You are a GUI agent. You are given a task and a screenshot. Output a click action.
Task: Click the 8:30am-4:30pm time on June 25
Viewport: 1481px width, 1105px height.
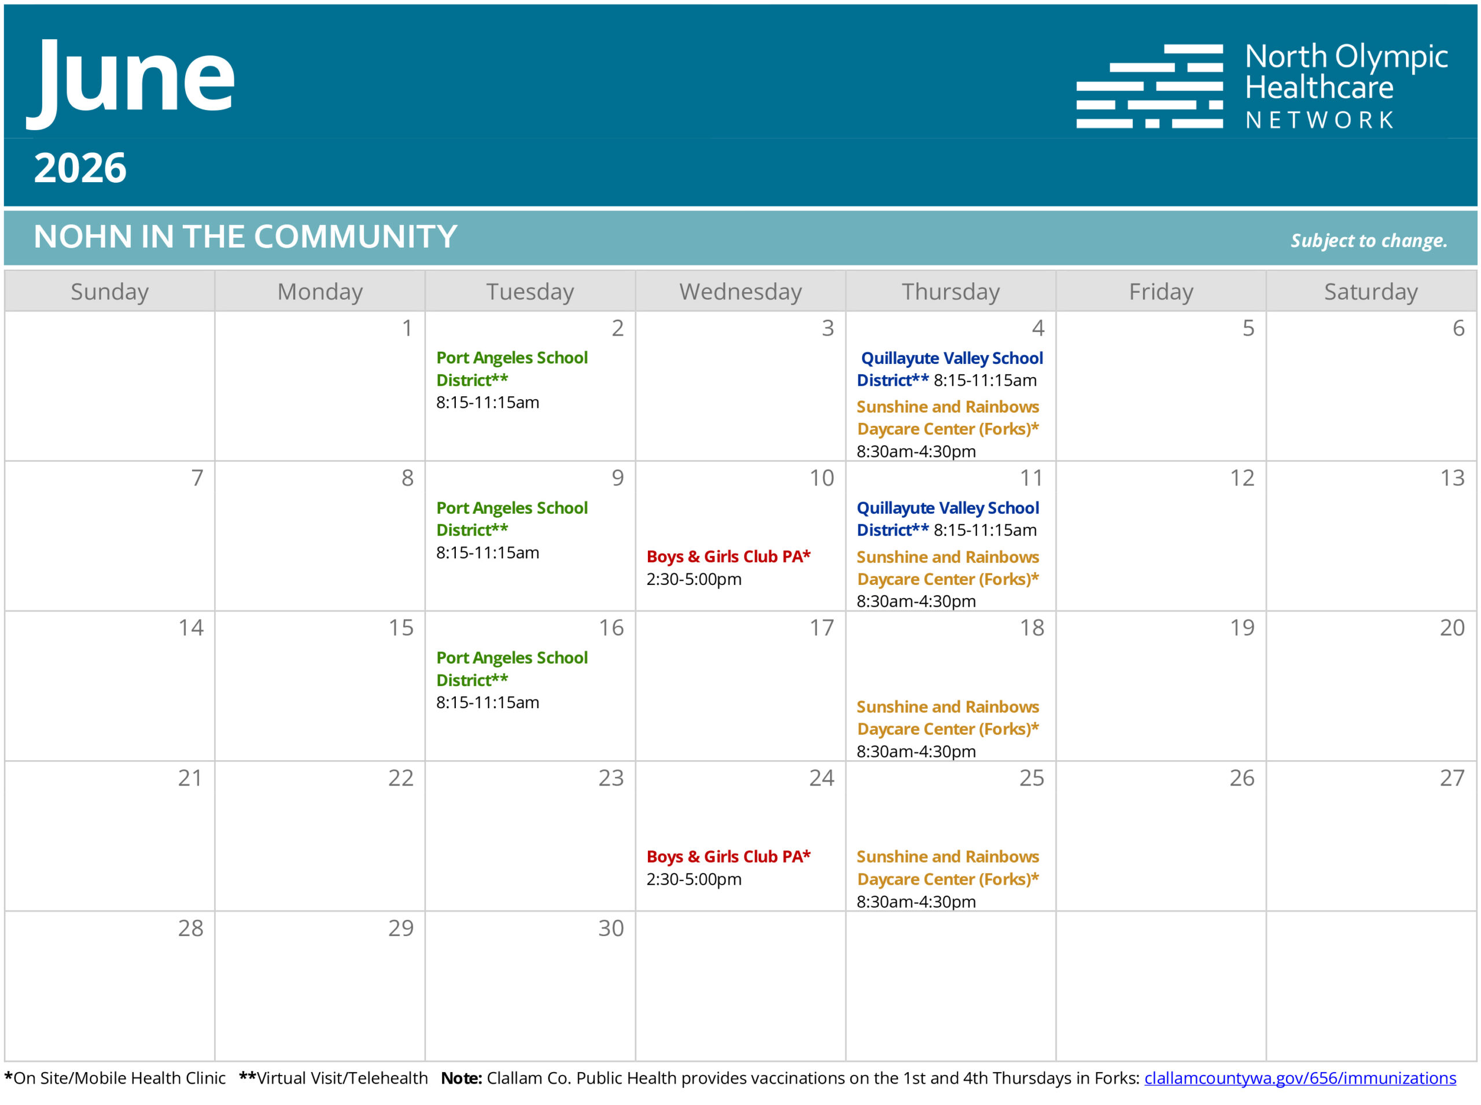coord(916,902)
